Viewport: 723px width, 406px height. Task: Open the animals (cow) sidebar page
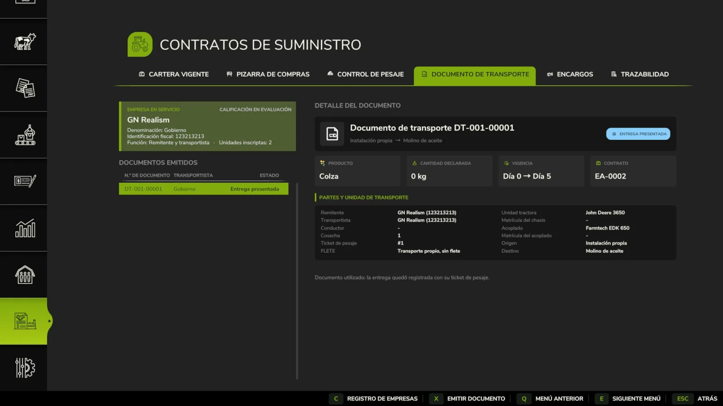(x=25, y=42)
